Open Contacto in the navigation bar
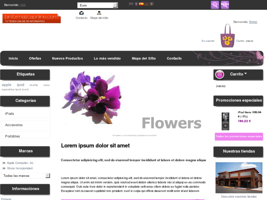This screenshot has height=200, width=267. coord(174,58)
